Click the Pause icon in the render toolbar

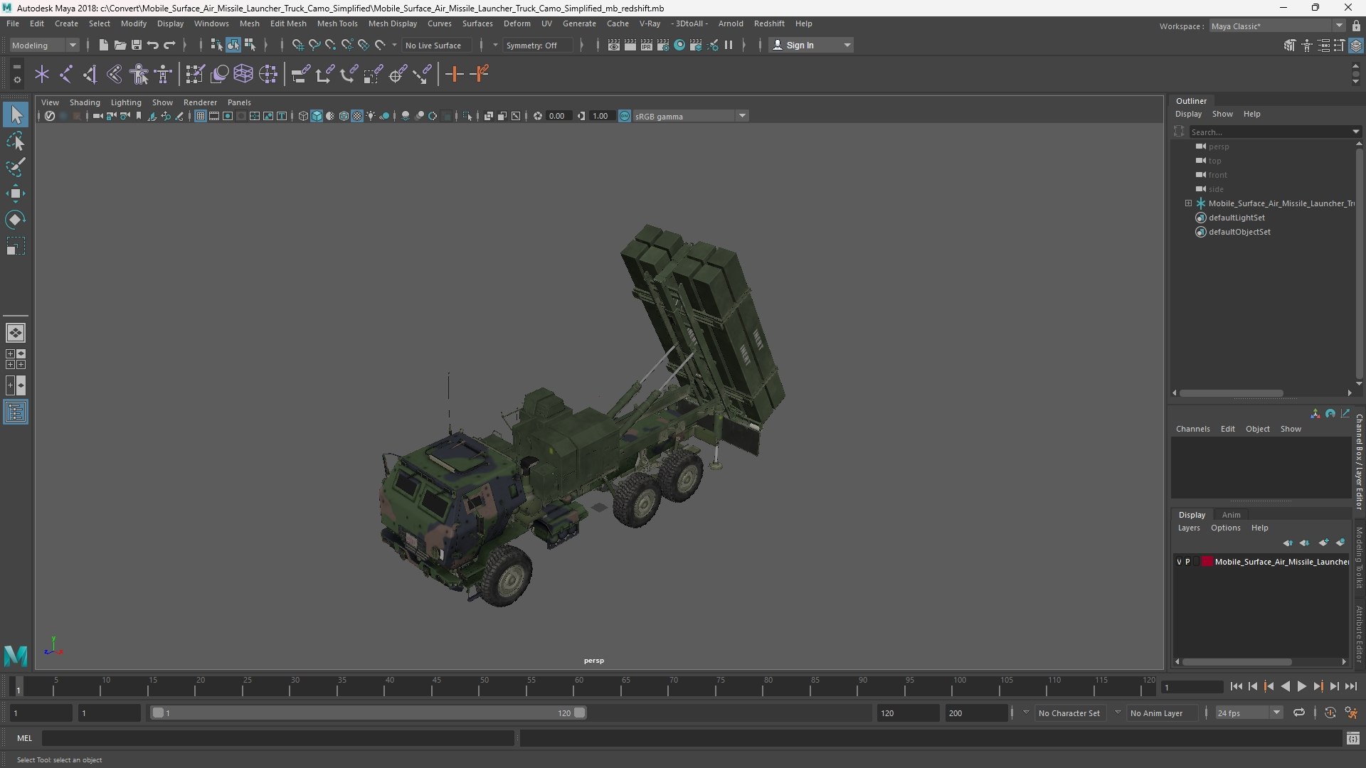pyautogui.click(x=729, y=45)
